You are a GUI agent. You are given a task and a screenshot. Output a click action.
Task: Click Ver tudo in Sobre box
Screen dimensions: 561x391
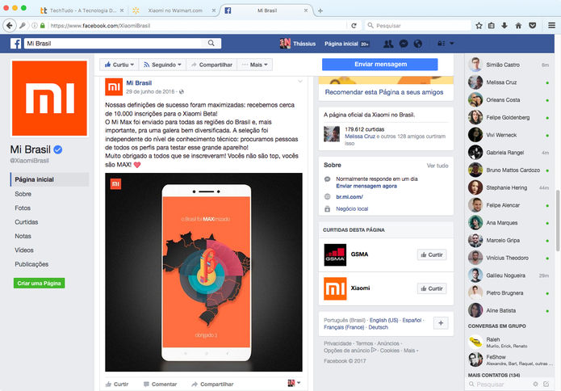[437, 166]
